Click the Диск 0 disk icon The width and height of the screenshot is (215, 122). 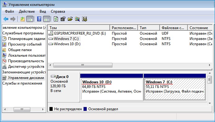click(53, 76)
